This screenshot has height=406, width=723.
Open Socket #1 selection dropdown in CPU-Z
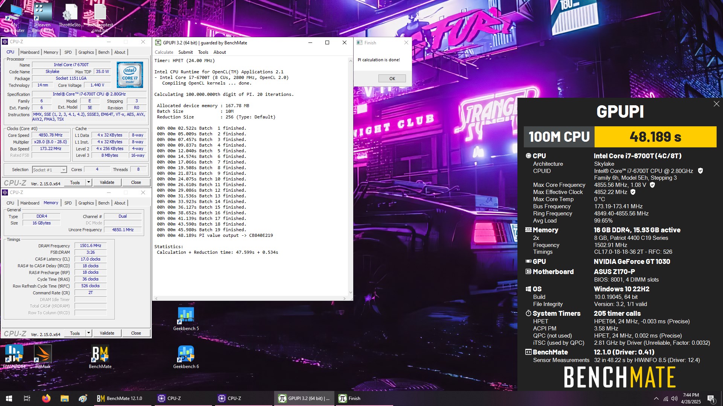coord(49,170)
